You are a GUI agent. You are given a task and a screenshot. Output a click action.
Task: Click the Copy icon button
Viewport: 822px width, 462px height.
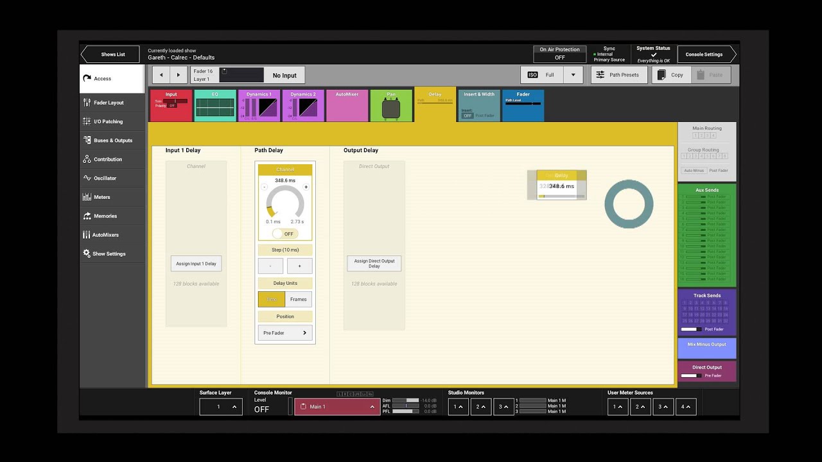pos(661,75)
